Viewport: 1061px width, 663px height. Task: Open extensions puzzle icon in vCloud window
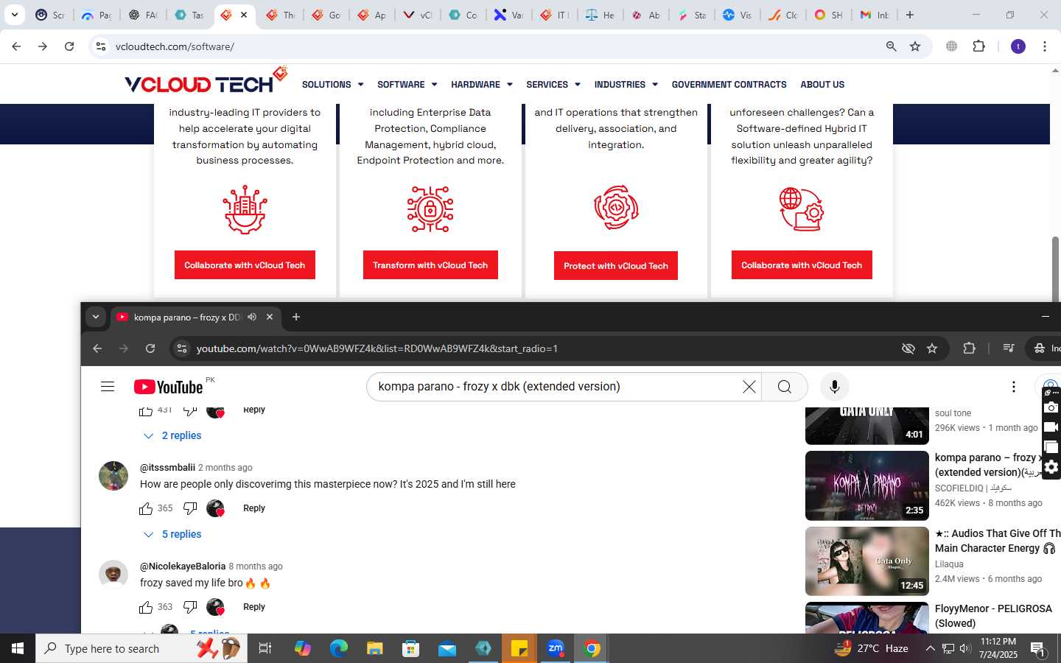point(978,46)
